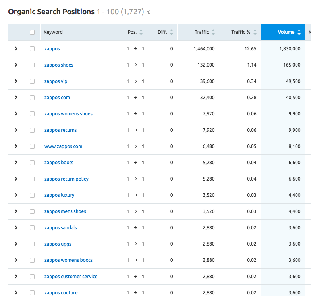
Task: Expand the zappos keyword row
Action: click(x=16, y=48)
